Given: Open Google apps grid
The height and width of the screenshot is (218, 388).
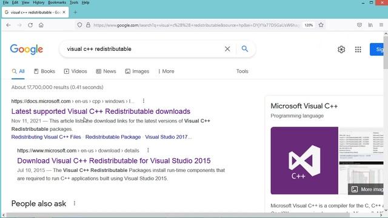Looking at the screenshot, I should [x=358, y=50].
